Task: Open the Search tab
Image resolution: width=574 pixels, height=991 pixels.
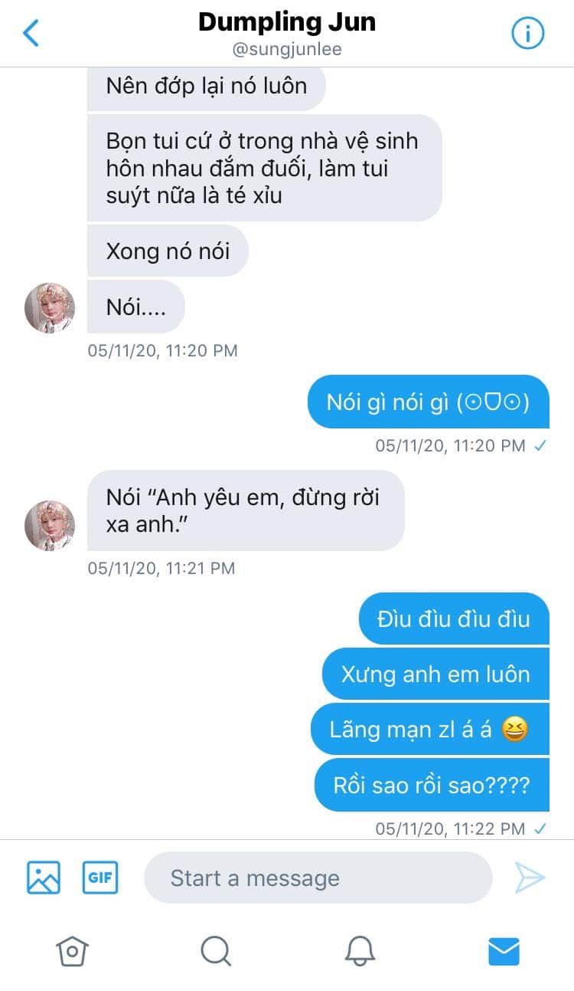Action: (216, 951)
